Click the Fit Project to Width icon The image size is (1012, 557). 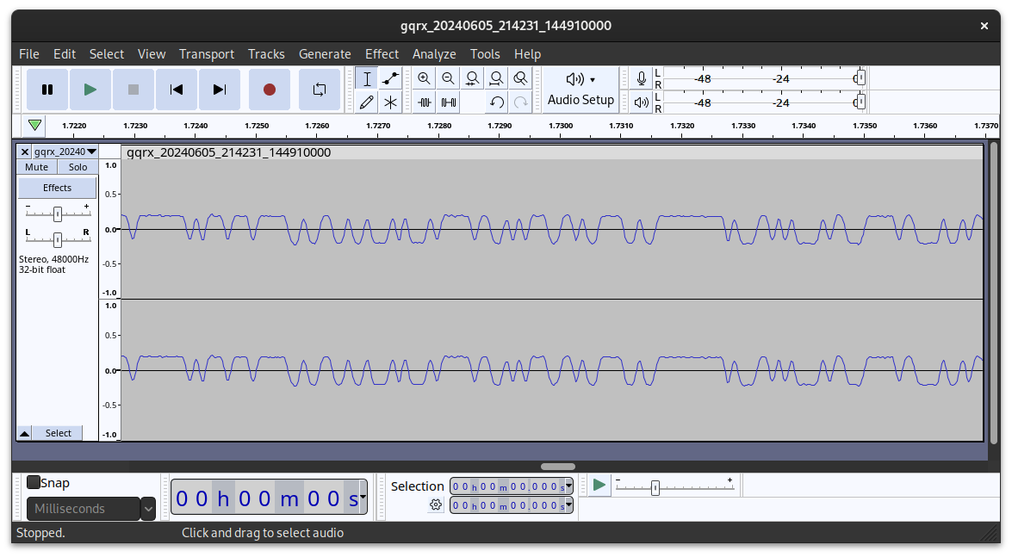(x=496, y=78)
